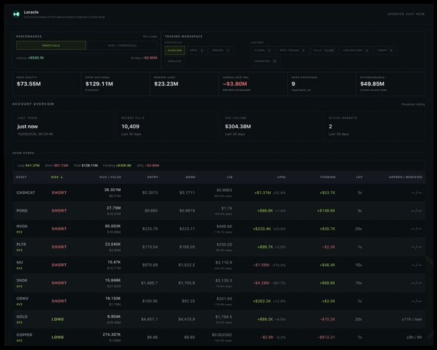Sort by Opened / Modified header

[x=406, y=177]
